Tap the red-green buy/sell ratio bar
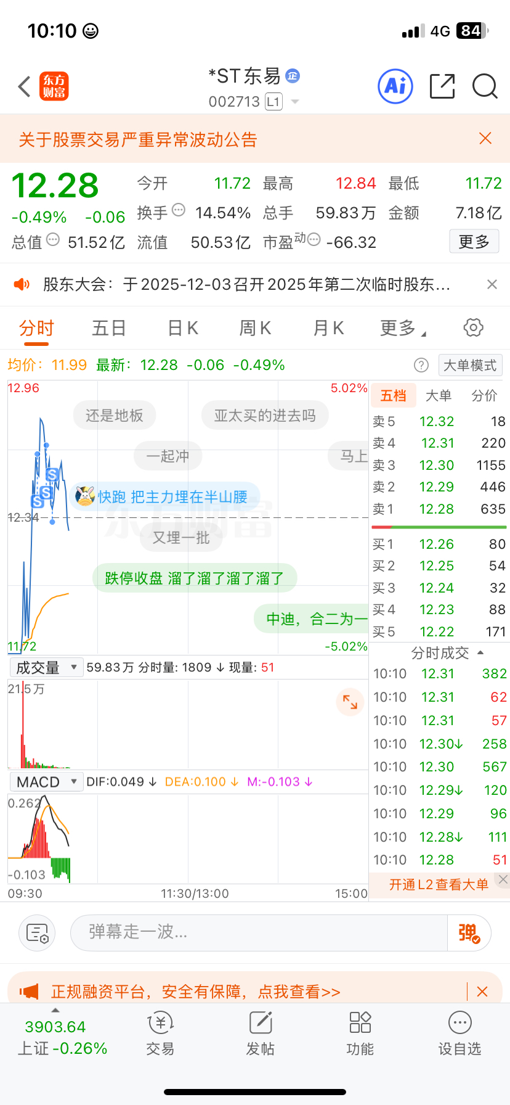The image size is (510, 1105). tap(439, 527)
